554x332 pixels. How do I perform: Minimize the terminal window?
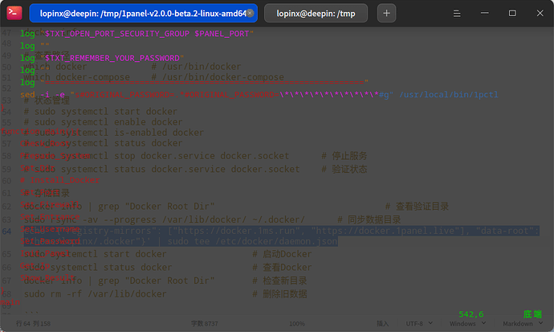click(x=485, y=13)
